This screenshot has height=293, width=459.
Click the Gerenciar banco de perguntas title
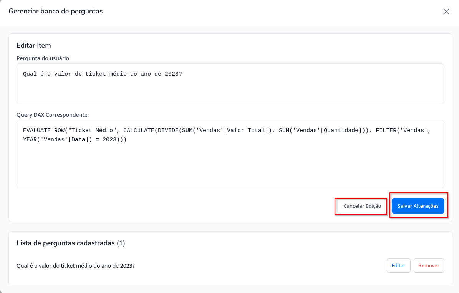[56, 11]
